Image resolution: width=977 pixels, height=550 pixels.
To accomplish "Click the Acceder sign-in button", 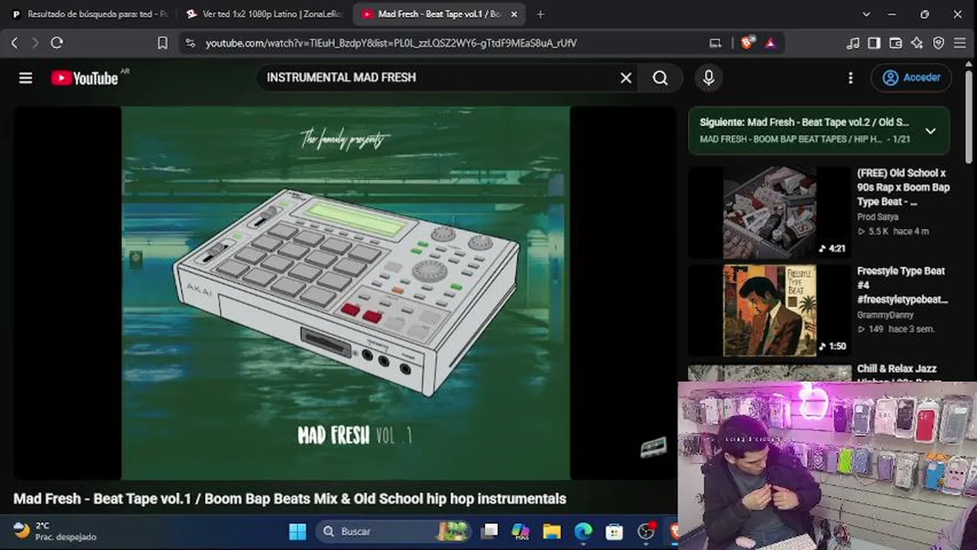I will 911,78.
